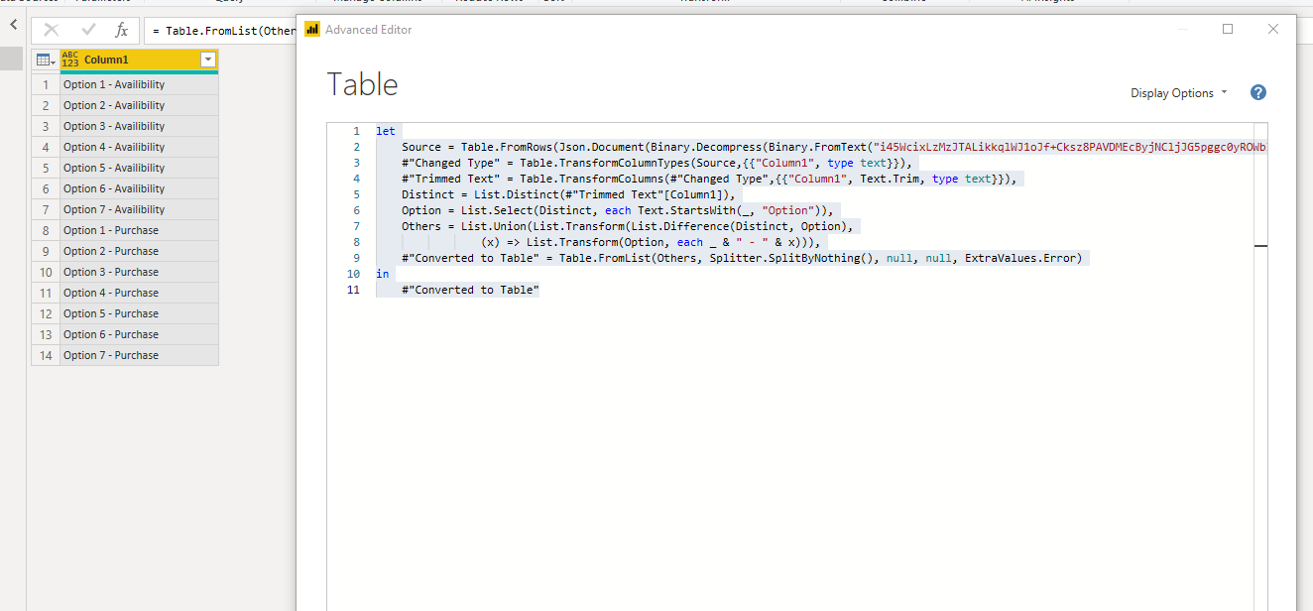Click inside the formula bar text

pyautogui.click(x=223, y=31)
